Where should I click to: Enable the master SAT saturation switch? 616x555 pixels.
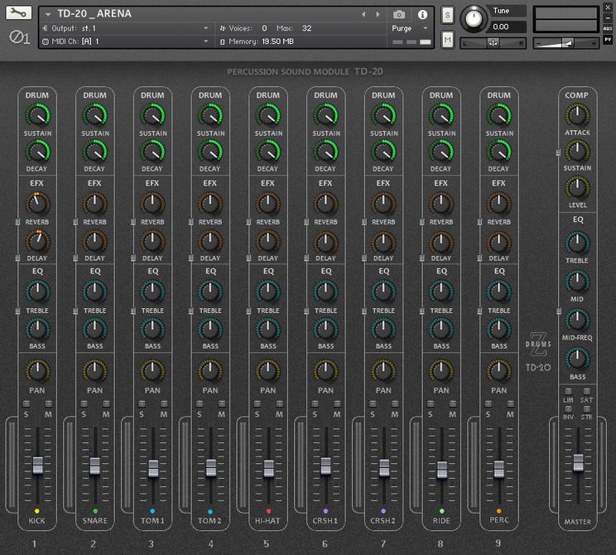586,392
